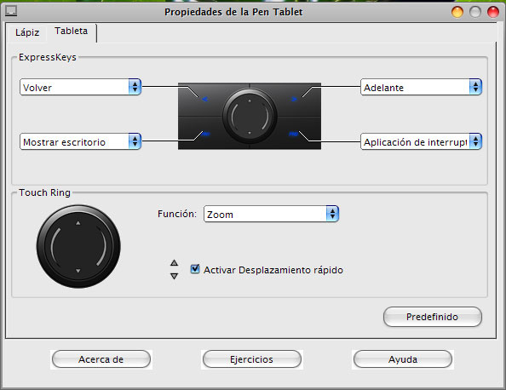506x390 pixels.
Task: Click the Ejercicios button
Action: (x=251, y=359)
